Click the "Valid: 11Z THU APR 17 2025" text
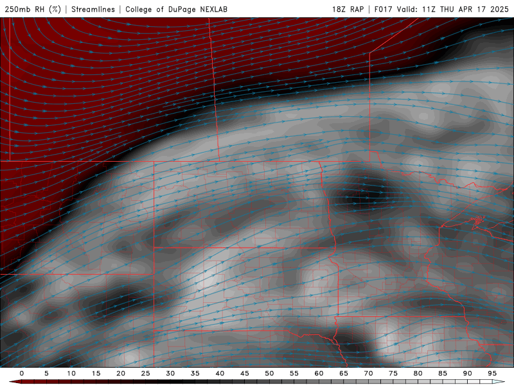 click(453, 9)
